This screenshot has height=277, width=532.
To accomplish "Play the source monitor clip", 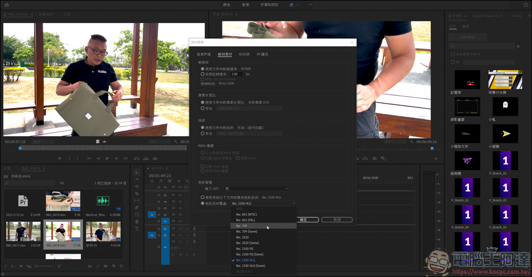I will (107, 158).
